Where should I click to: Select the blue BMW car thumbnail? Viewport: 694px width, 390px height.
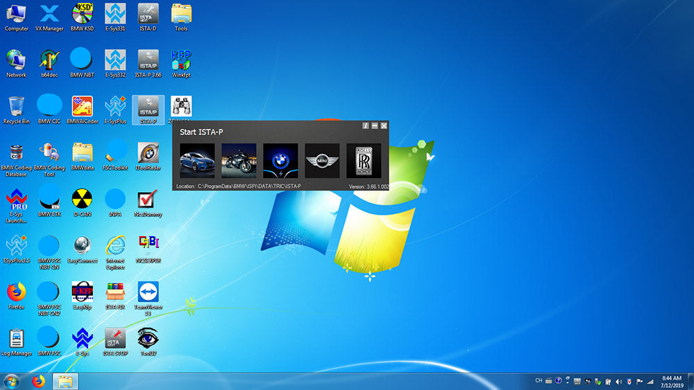coord(197,161)
